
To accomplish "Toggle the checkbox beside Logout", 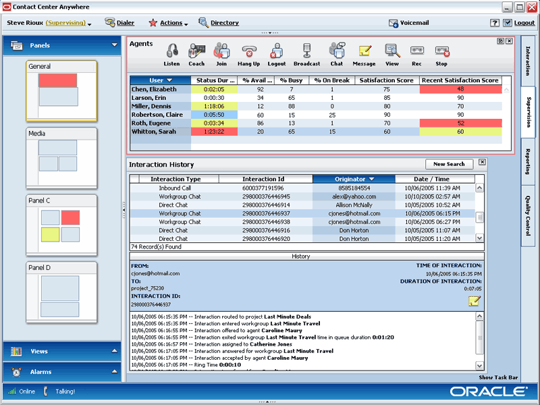I will click(x=508, y=23).
